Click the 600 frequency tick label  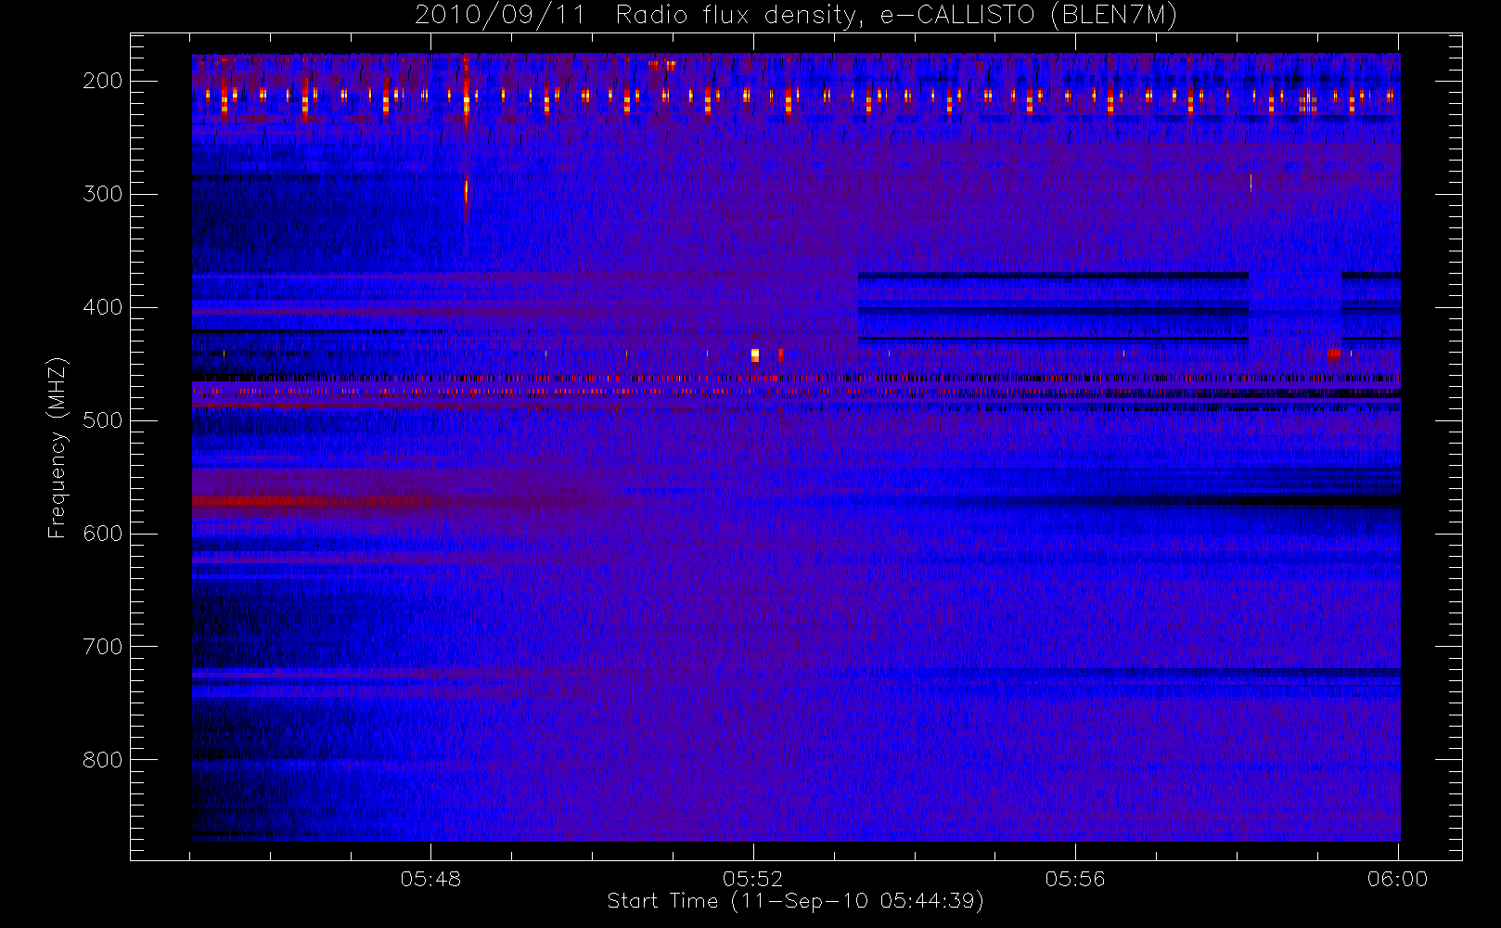click(x=103, y=534)
